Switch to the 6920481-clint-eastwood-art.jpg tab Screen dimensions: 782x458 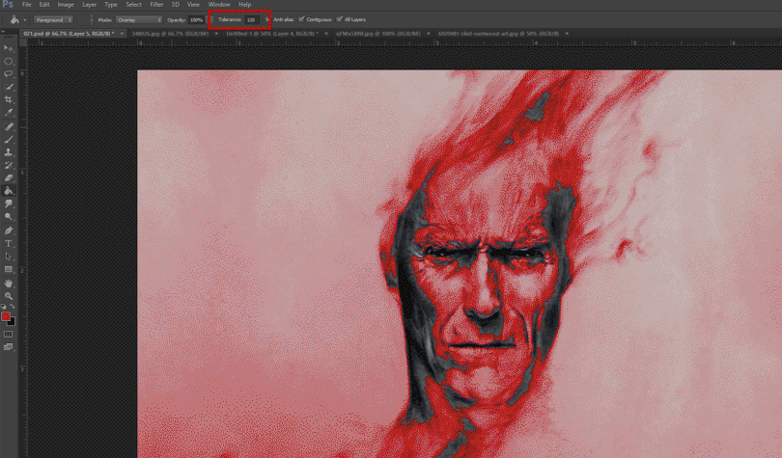pyautogui.click(x=498, y=34)
